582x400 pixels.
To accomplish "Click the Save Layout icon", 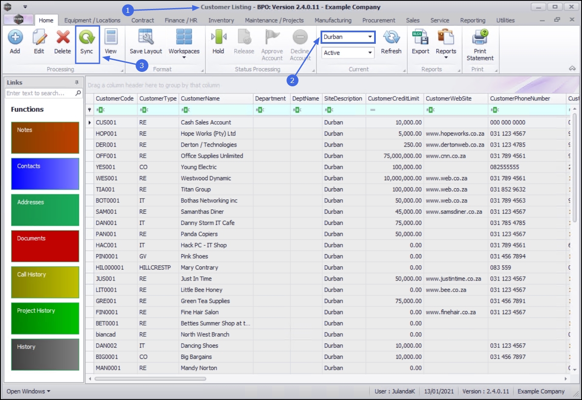I will 146,37.
